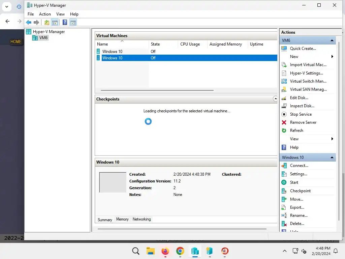Viewport: 345px width, 259px height.
Task: Switch to the Memory tab
Action: (x=122, y=219)
